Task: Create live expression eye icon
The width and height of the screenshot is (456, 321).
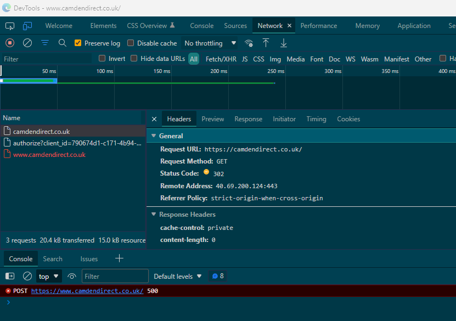Action: point(72,276)
